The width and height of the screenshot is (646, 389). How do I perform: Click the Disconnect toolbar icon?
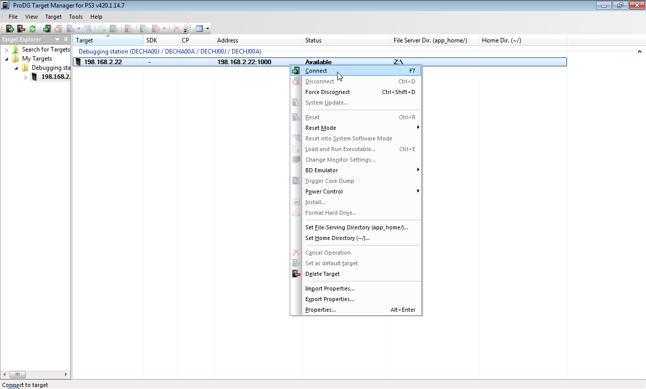[x=58, y=29]
